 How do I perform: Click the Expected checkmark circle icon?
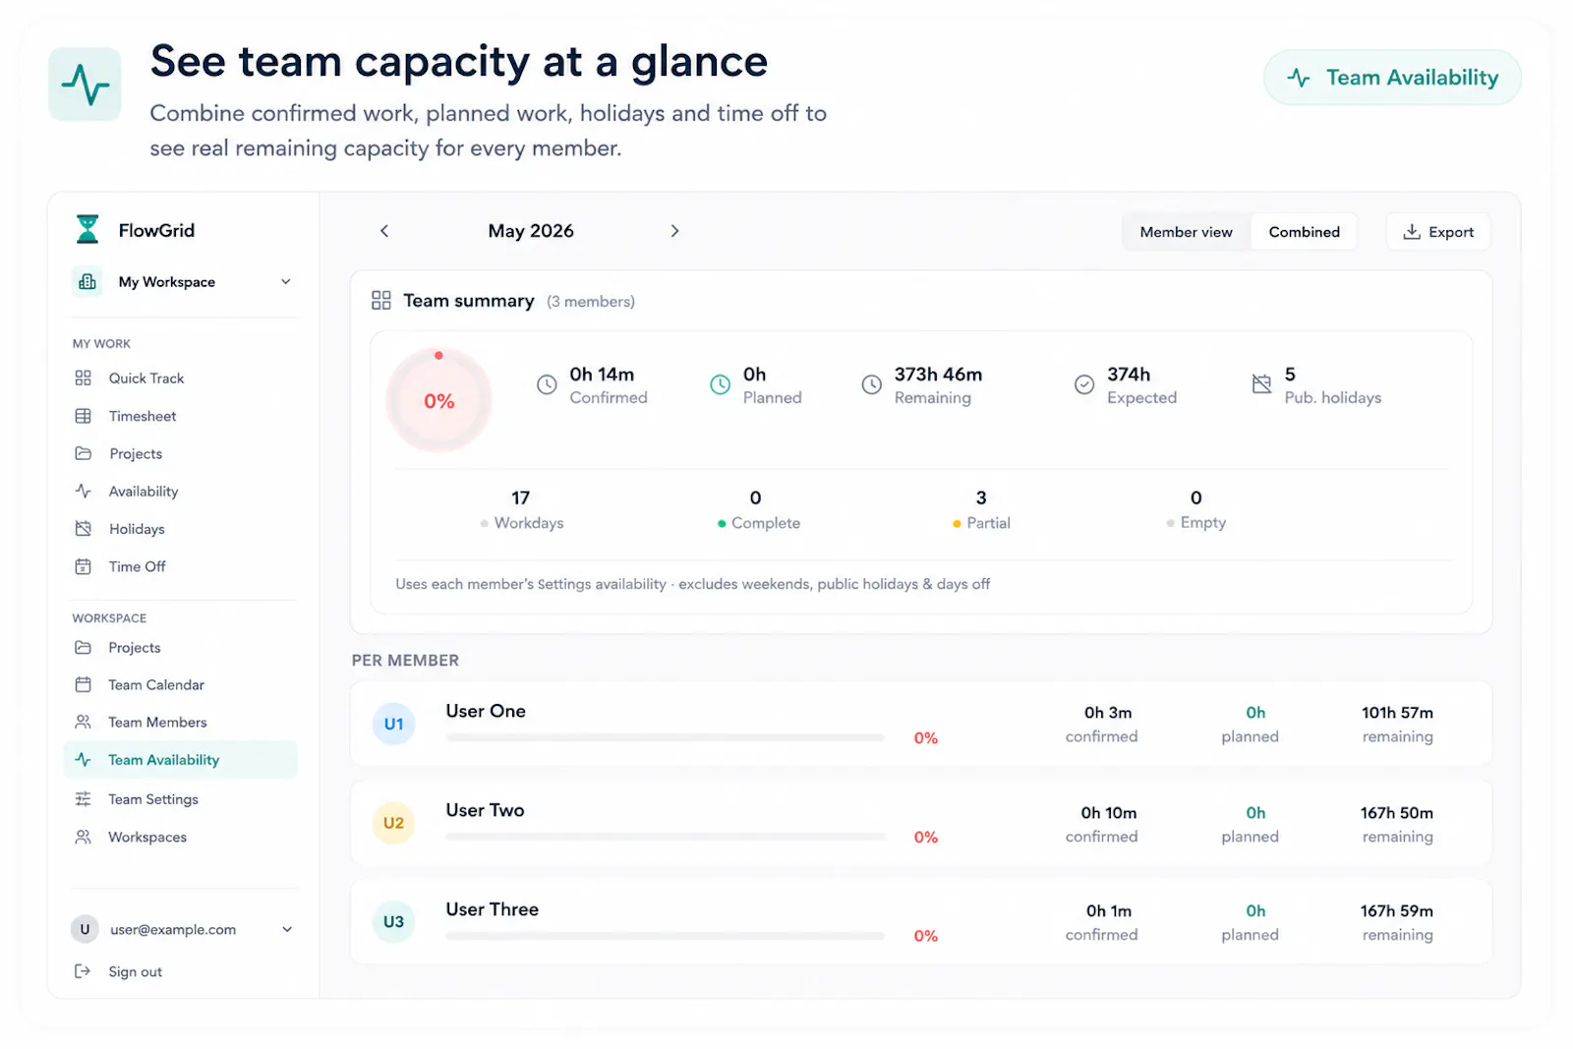coord(1084,385)
